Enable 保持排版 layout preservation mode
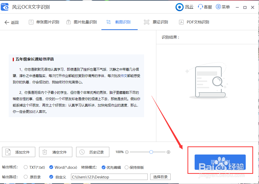Image resolution: width=259 pixels, height=184 pixels. coord(127,167)
